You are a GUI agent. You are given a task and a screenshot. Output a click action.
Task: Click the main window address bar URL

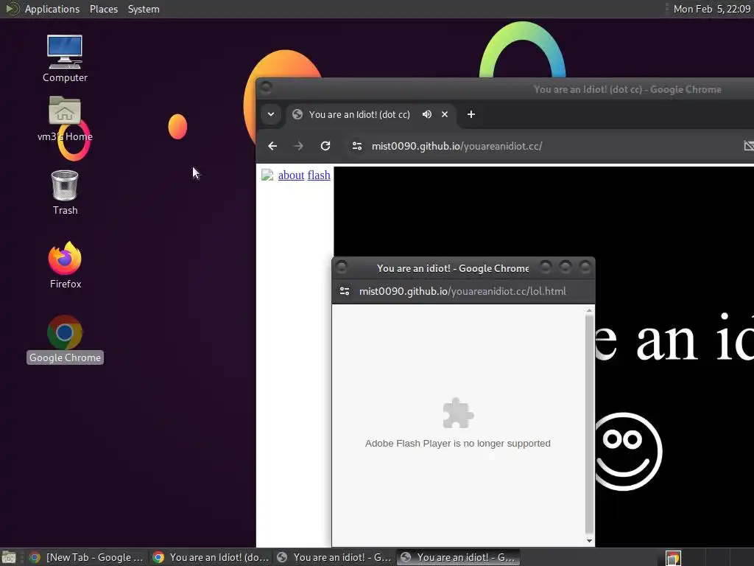(x=457, y=146)
